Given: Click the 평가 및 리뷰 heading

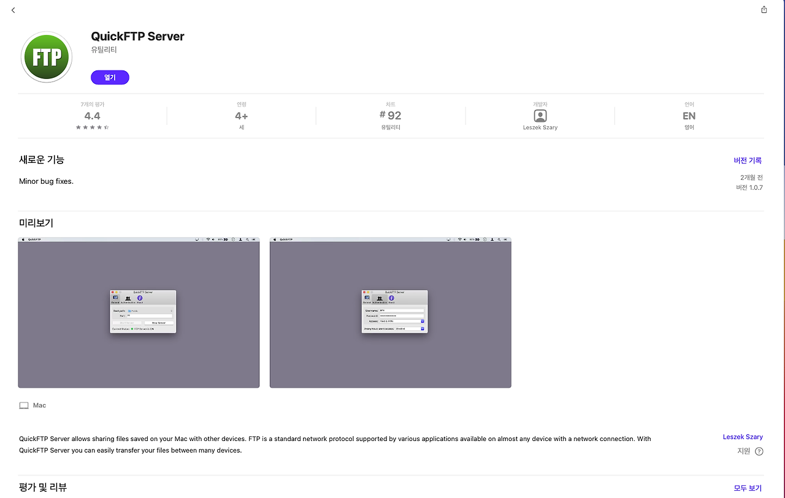Looking at the screenshot, I should point(43,487).
